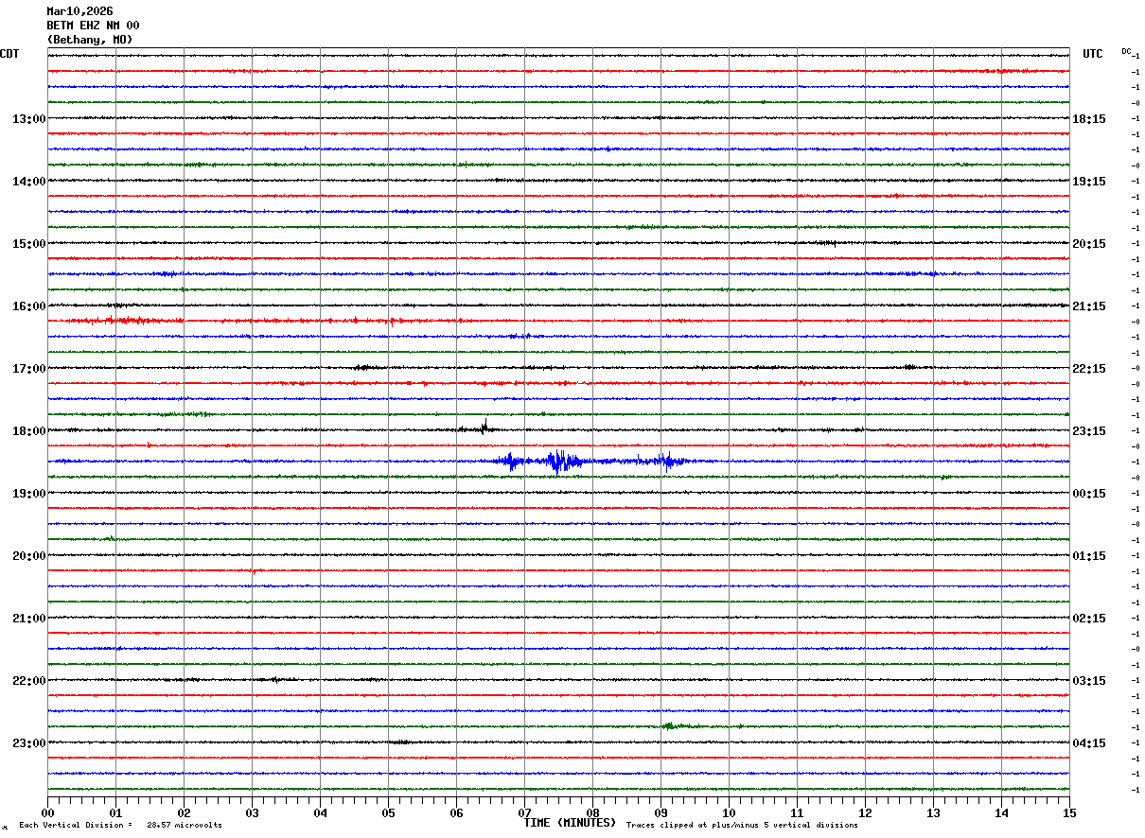Click the 23:00 CDT time label
Image resolution: width=1145 pixels, height=838 pixels.
[x=28, y=743]
